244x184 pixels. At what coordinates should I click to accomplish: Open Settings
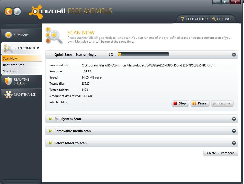pos(222,19)
